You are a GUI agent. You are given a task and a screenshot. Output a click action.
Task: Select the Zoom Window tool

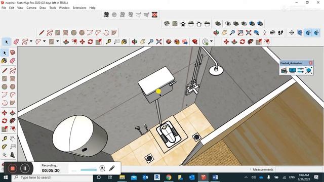click(x=240, y=32)
